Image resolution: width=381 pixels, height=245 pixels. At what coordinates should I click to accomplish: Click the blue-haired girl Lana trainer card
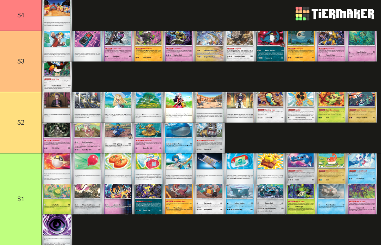(179, 169)
